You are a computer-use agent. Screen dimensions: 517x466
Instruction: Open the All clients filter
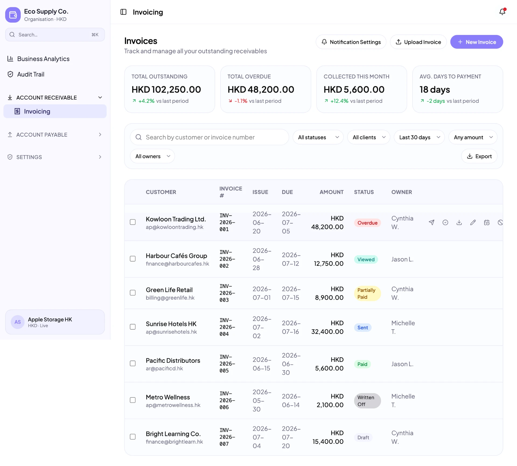tap(369, 137)
